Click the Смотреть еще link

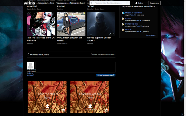tap(151, 35)
